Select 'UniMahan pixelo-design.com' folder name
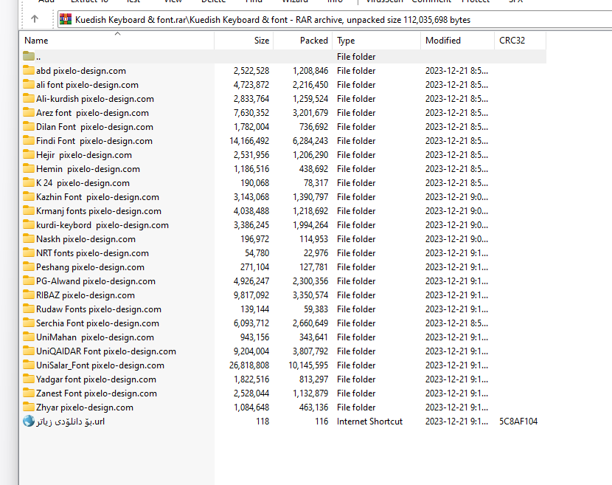 [95, 337]
